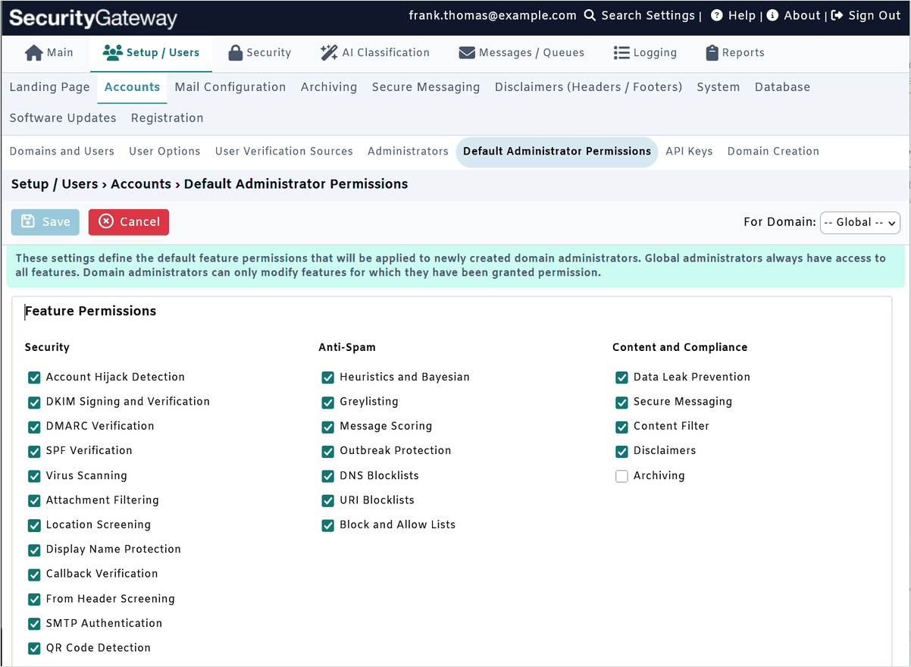This screenshot has height=667, width=911.
Task: Uncheck Greylisting permission
Action: (x=327, y=402)
